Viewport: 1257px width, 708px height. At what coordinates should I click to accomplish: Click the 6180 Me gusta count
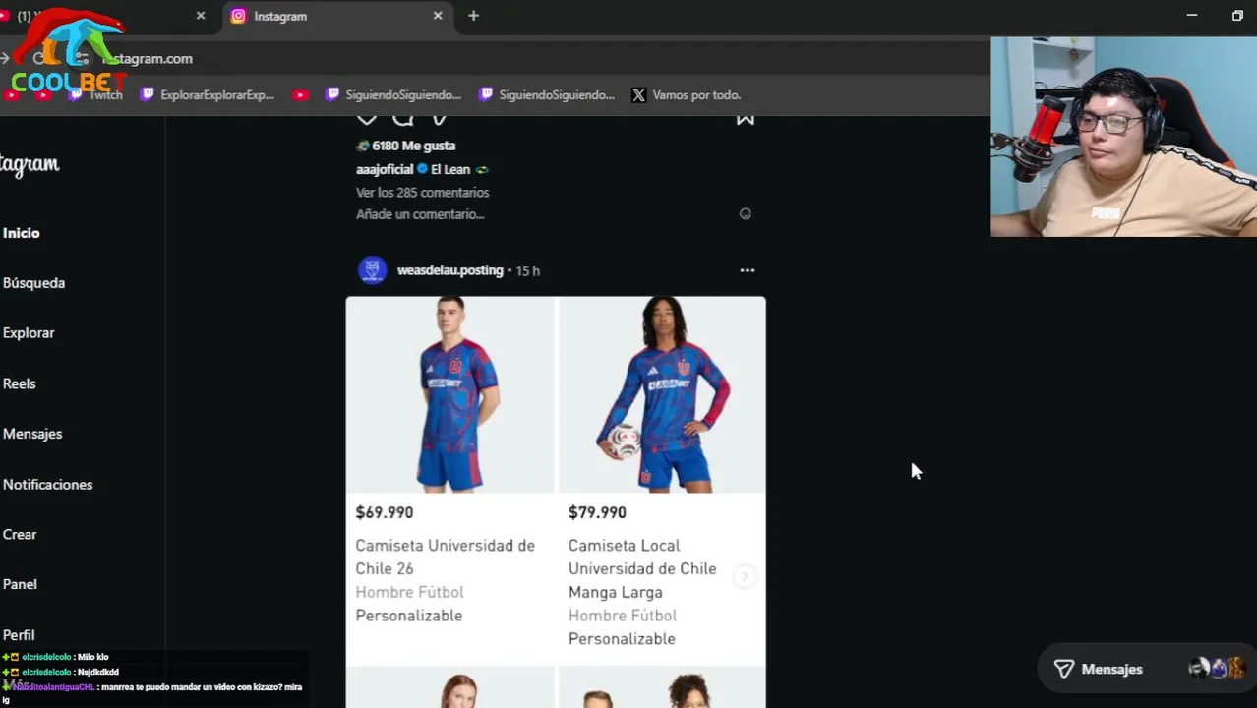[413, 146]
